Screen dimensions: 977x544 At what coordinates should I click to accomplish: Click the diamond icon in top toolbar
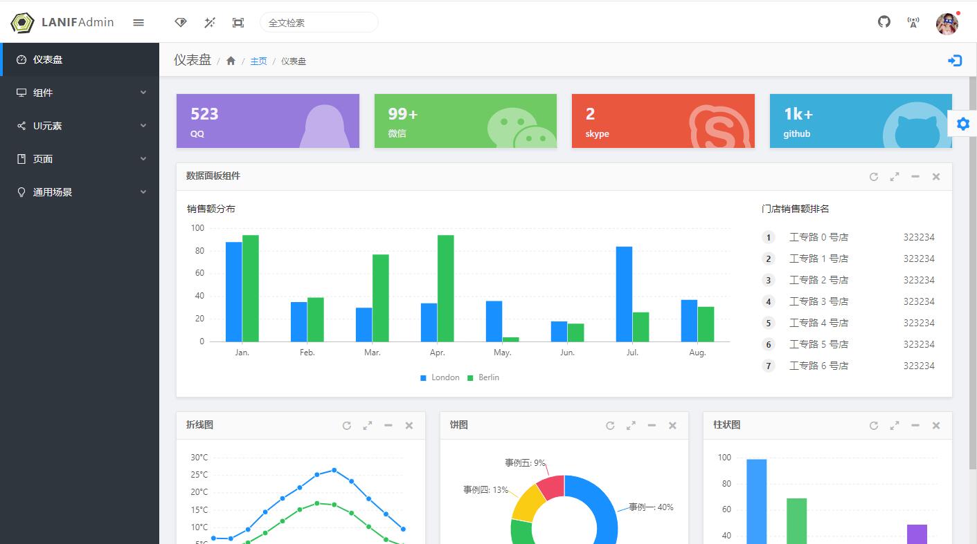tap(181, 23)
